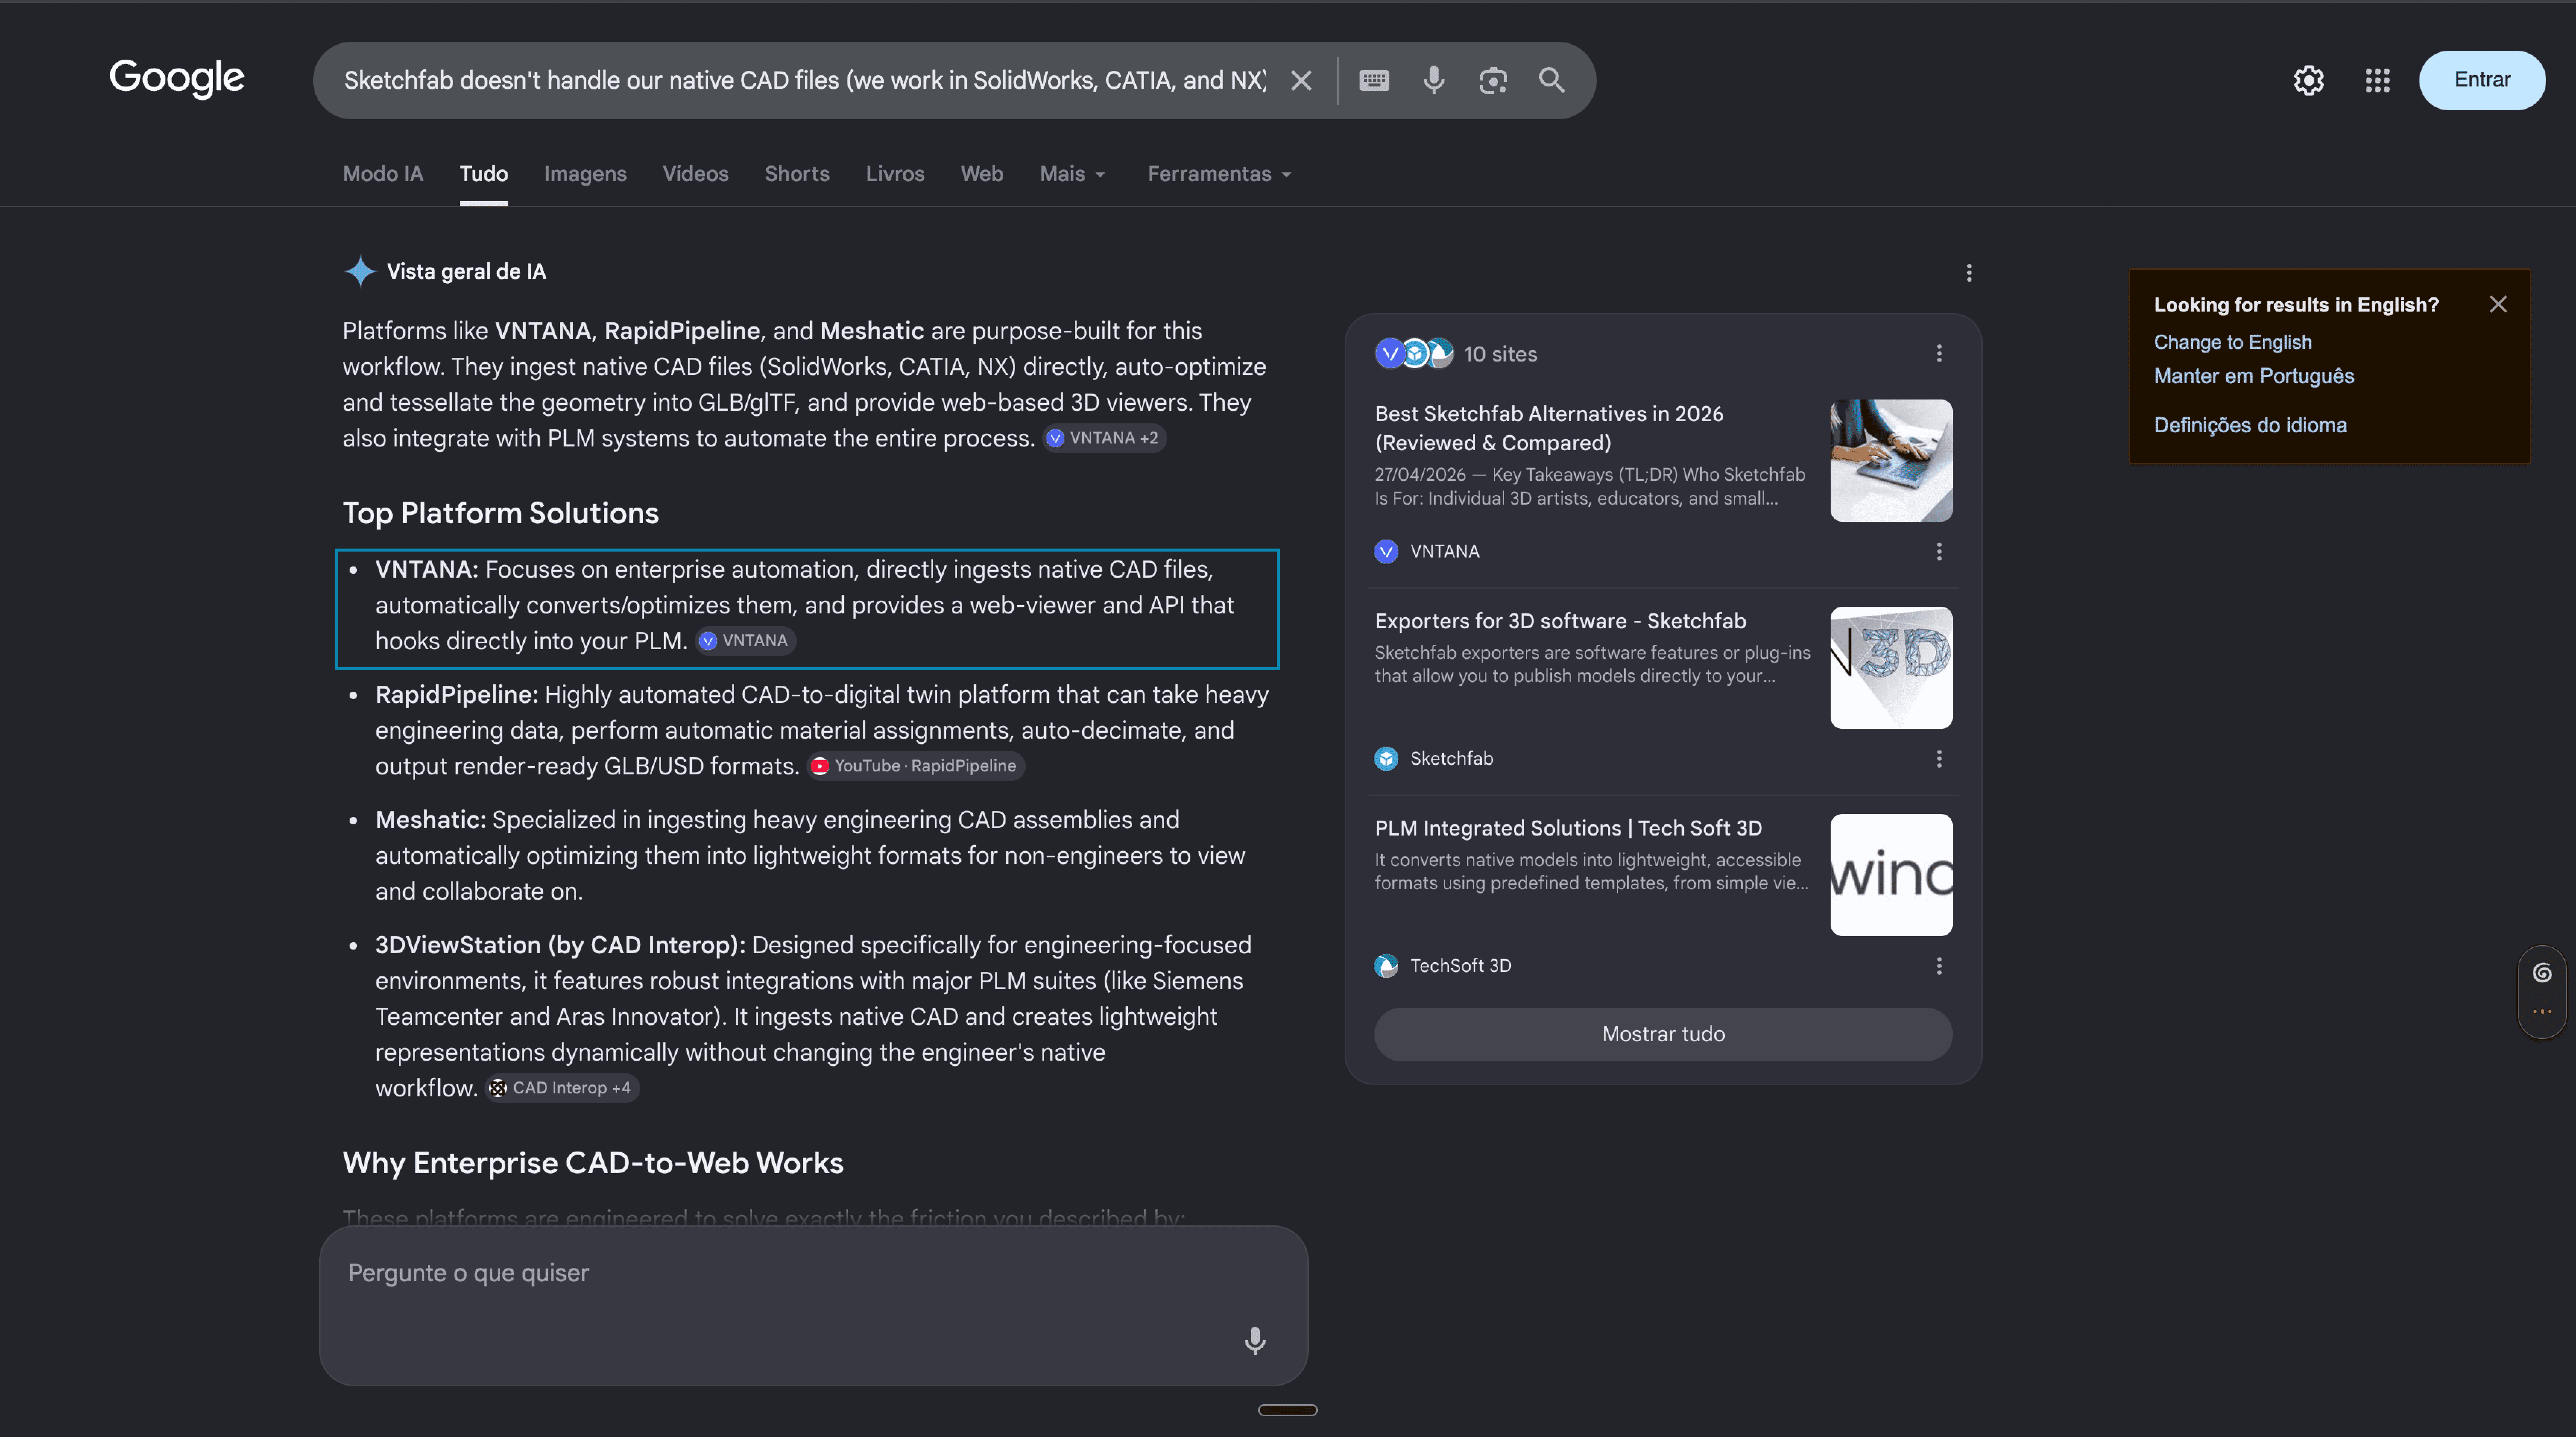The width and height of the screenshot is (2576, 1437).
Task: Click the Meshatic: bullet label
Action: (x=430, y=819)
